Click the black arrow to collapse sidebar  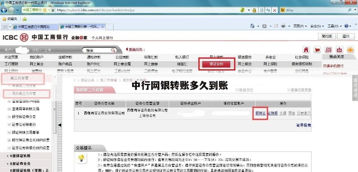tap(59, 125)
